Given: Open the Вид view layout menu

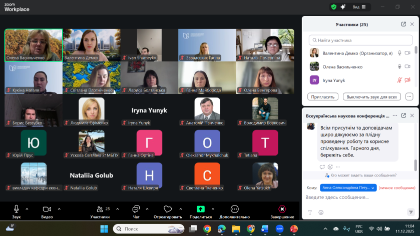Looking at the screenshot, I should [359, 7].
